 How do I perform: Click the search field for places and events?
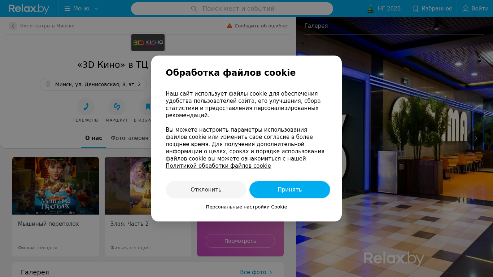pos(232,9)
